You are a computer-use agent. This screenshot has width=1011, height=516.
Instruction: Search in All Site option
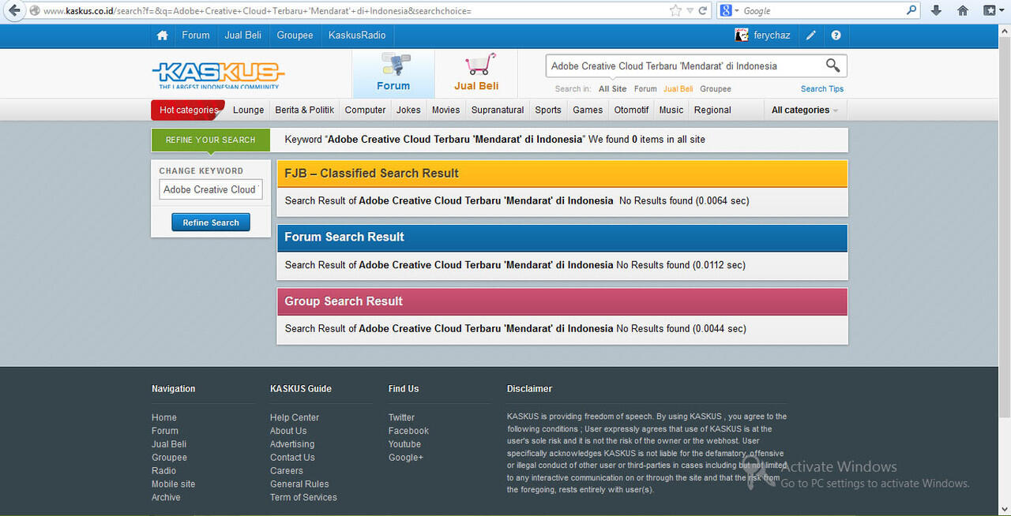[613, 89]
